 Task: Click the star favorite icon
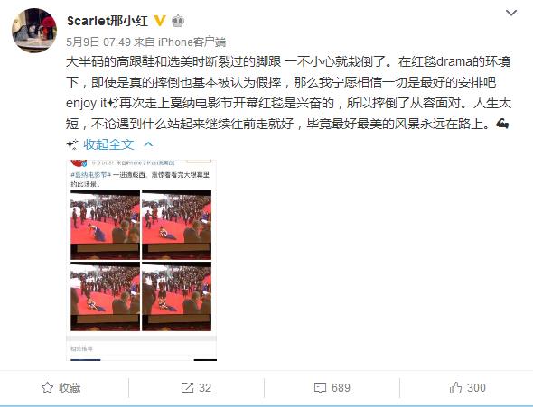[x=47, y=388]
